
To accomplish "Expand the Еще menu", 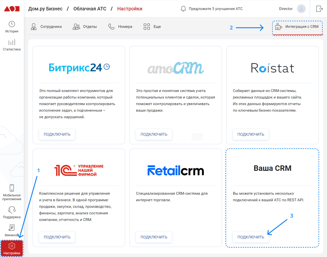I will coord(152,26).
